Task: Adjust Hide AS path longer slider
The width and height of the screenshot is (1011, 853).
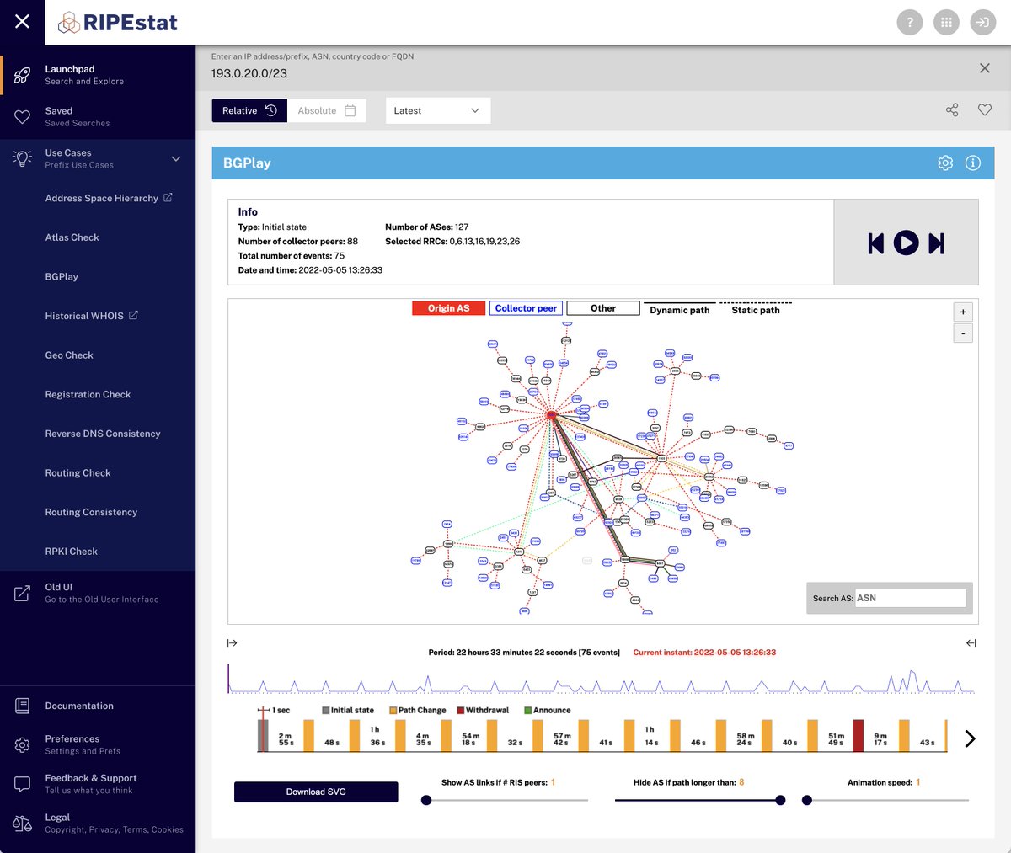Action: (x=780, y=800)
